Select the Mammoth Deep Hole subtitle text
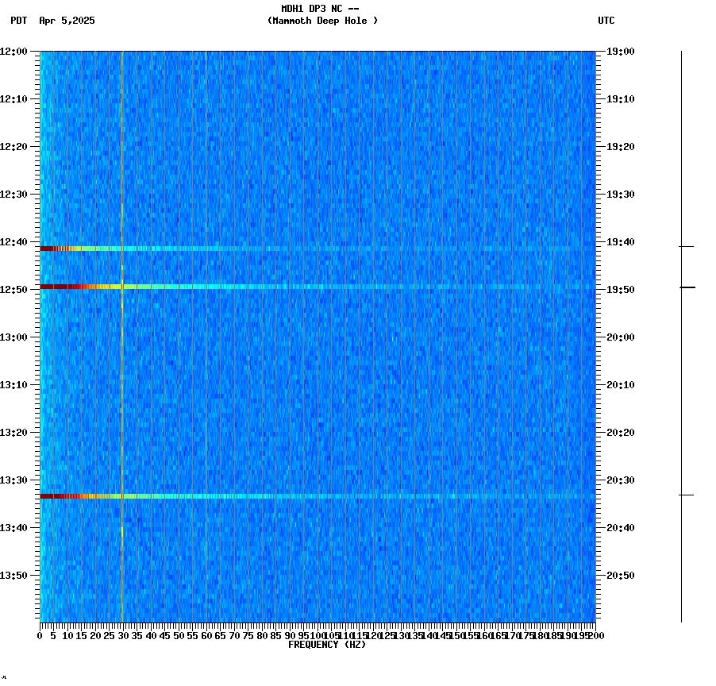Screen dimensions: 716x686 click(x=323, y=21)
